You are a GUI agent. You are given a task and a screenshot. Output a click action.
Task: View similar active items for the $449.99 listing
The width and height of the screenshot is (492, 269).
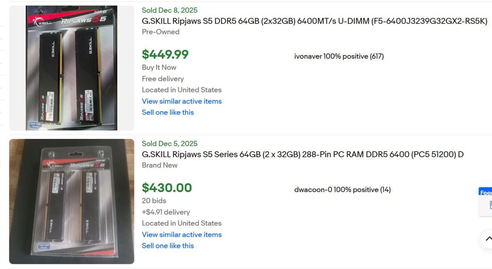click(181, 101)
